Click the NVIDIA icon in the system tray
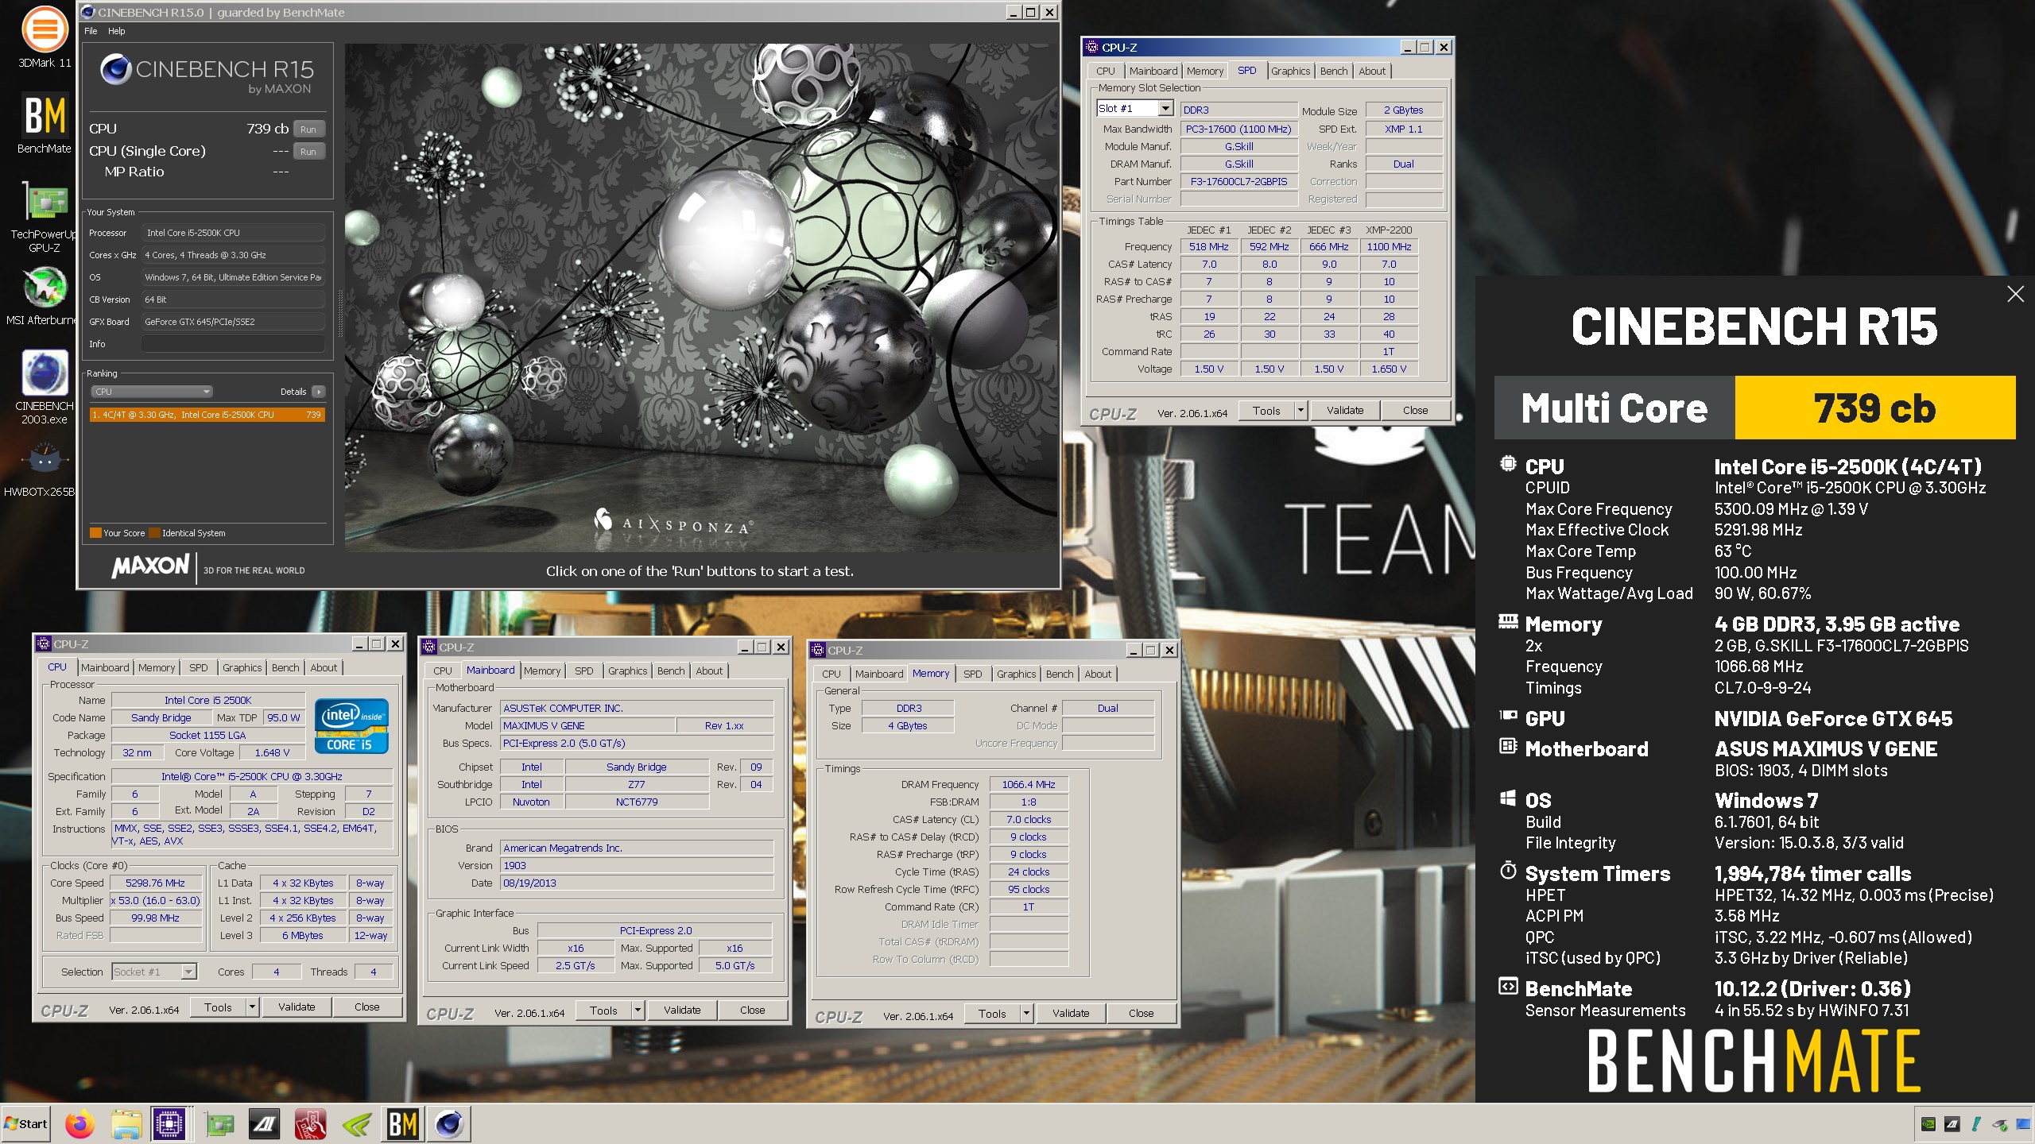 1928,1124
